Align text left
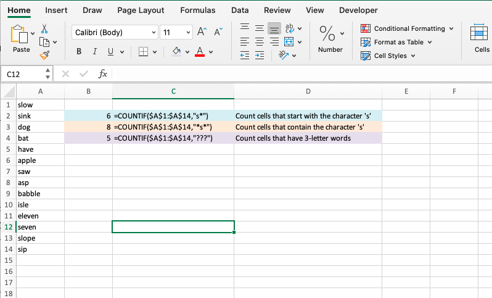This screenshot has width=492, height=298. 245,41
